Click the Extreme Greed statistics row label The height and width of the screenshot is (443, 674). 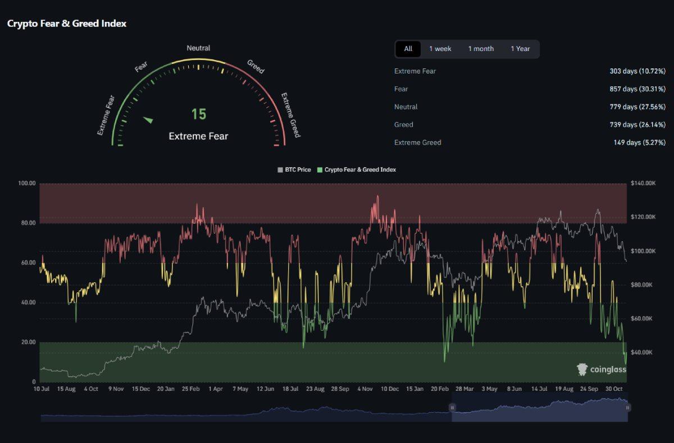point(417,142)
